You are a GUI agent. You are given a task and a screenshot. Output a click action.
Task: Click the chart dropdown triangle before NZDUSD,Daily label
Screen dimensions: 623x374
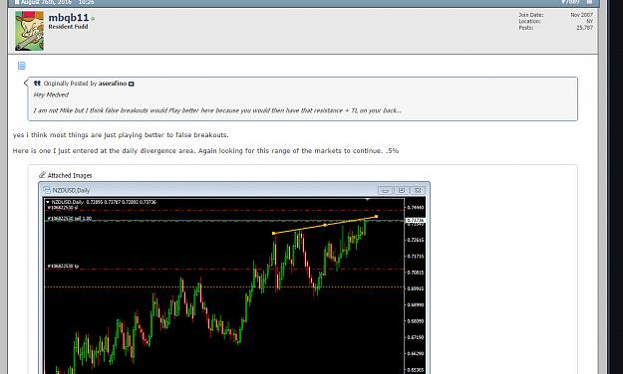pos(48,202)
